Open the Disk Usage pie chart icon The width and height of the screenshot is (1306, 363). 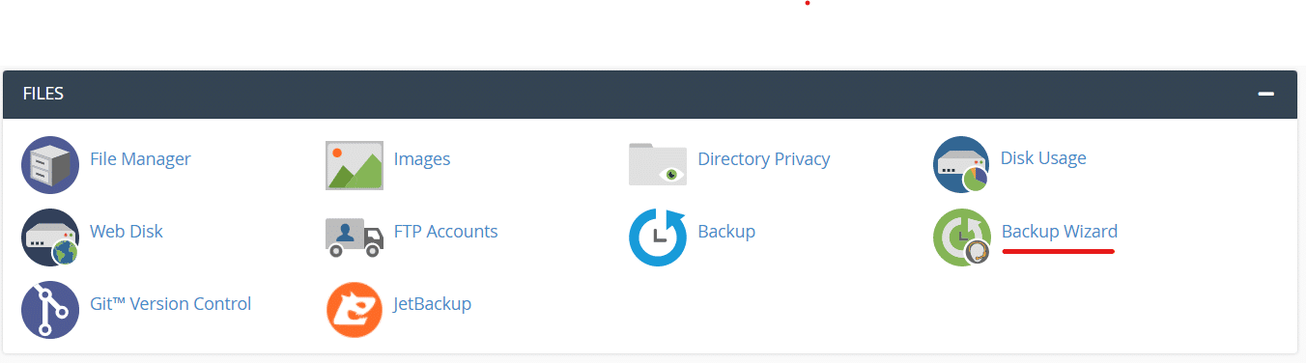pyautogui.click(x=961, y=165)
